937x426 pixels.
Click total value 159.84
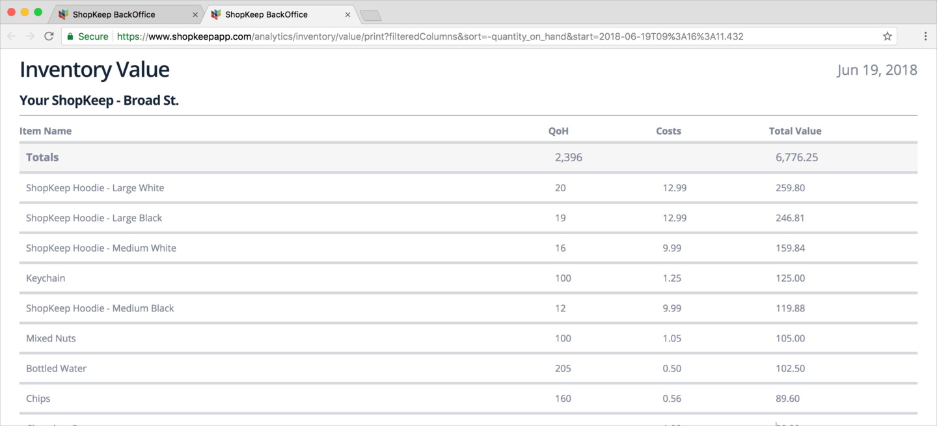pyautogui.click(x=790, y=248)
